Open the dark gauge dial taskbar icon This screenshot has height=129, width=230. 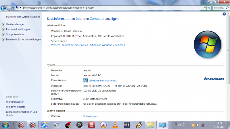pos(80,125)
